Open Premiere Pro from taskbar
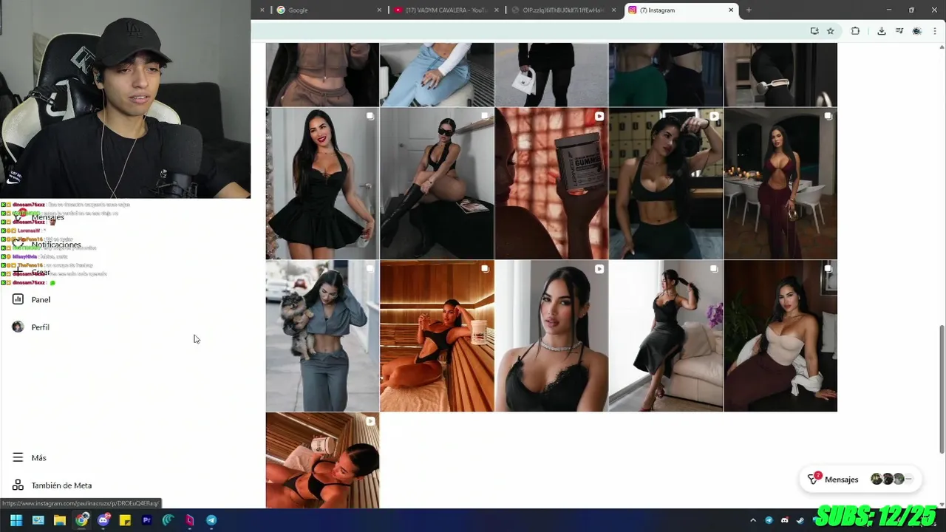This screenshot has height=532, width=946. [x=146, y=520]
